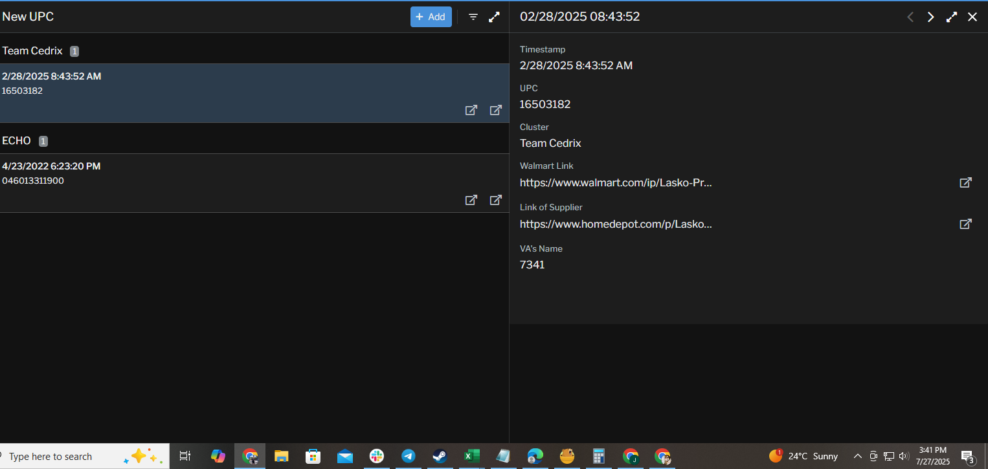The height and width of the screenshot is (469, 988).
Task: Open the Walmart Link URL text
Action: pyautogui.click(x=616, y=183)
